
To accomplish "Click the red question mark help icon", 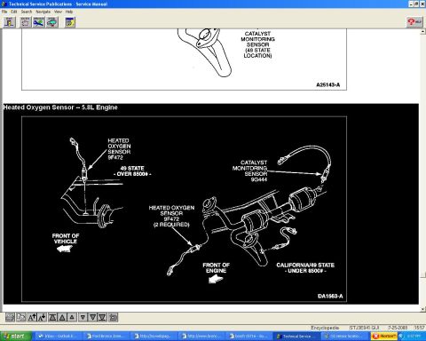I will coord(414,22).
